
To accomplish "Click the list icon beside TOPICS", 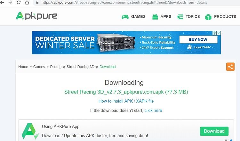I will 180,17.
